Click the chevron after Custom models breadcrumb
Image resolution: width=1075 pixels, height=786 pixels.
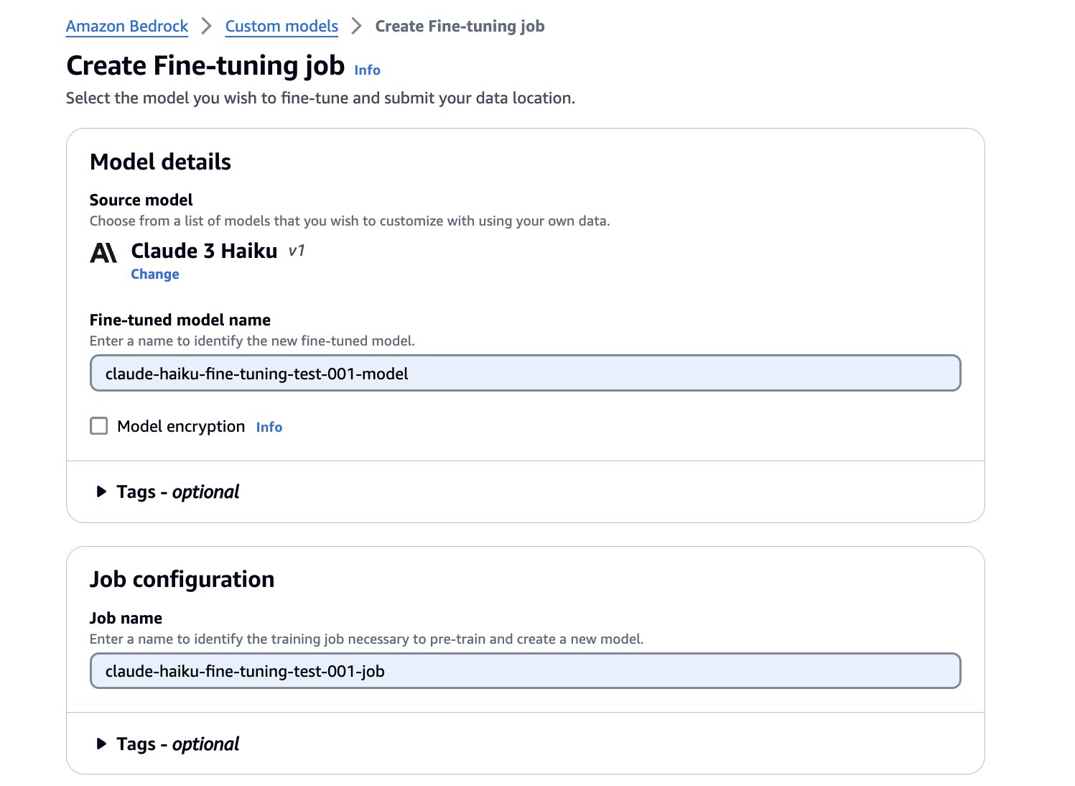click(356, 27)
